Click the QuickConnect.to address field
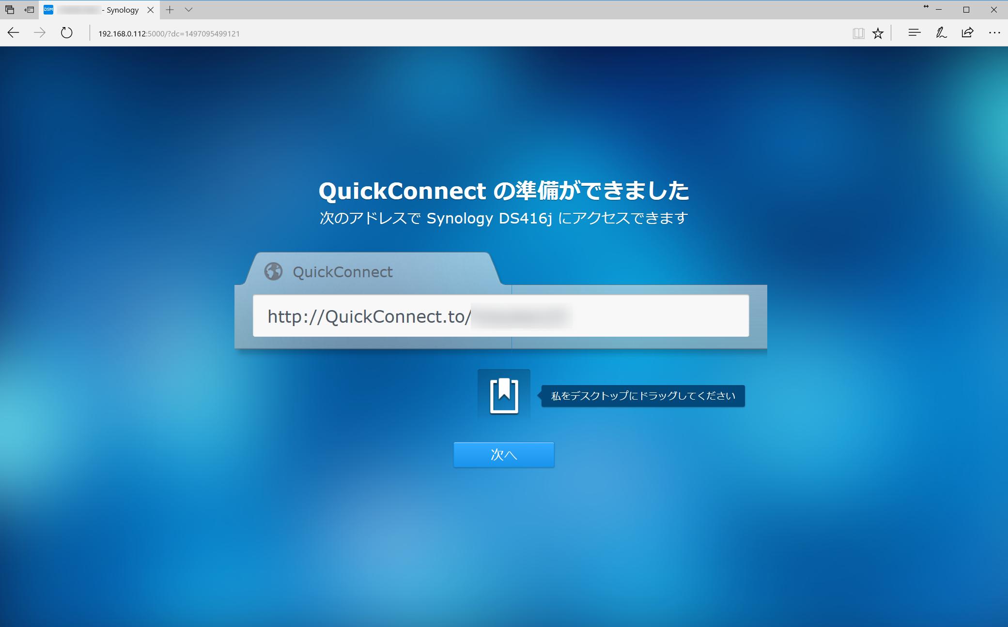Screen dimensions: 1008x627 pyautogui.click(x=500, y=316)
